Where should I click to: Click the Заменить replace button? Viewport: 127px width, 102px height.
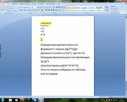click(115, 9)
